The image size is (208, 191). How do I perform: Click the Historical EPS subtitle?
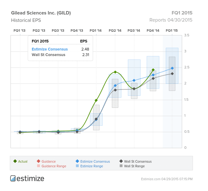tap(26, 20)
